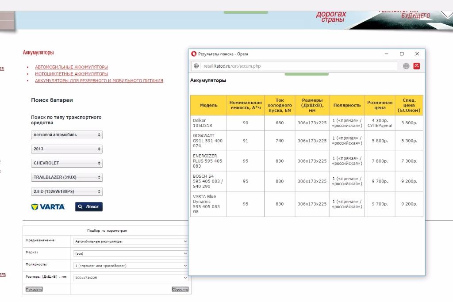Click the 'Размеры (ДхШхВ), мм' column header
Image resolution: width=453 pixels, height=302 pixels.
coord(312,105)
